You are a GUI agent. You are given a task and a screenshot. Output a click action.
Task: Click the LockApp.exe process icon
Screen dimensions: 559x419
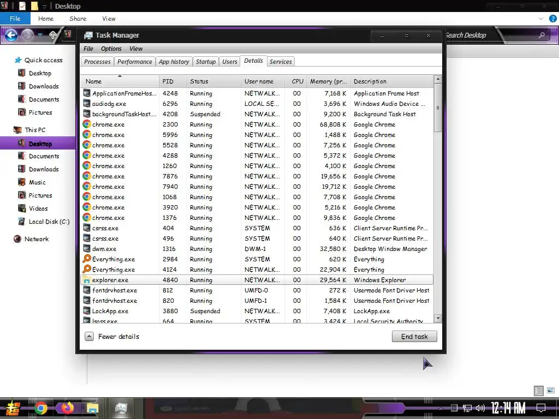(x=87, y=310)
